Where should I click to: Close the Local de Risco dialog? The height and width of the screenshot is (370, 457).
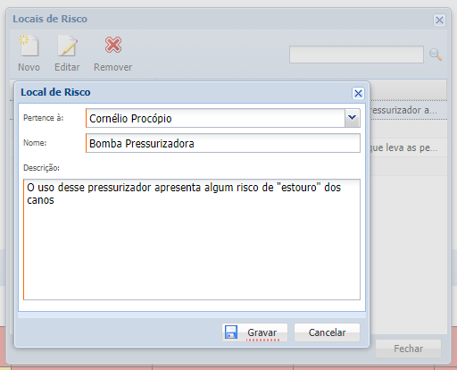[358, 93]
